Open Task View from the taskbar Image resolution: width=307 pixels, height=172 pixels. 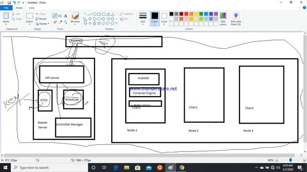pos(104,168)
